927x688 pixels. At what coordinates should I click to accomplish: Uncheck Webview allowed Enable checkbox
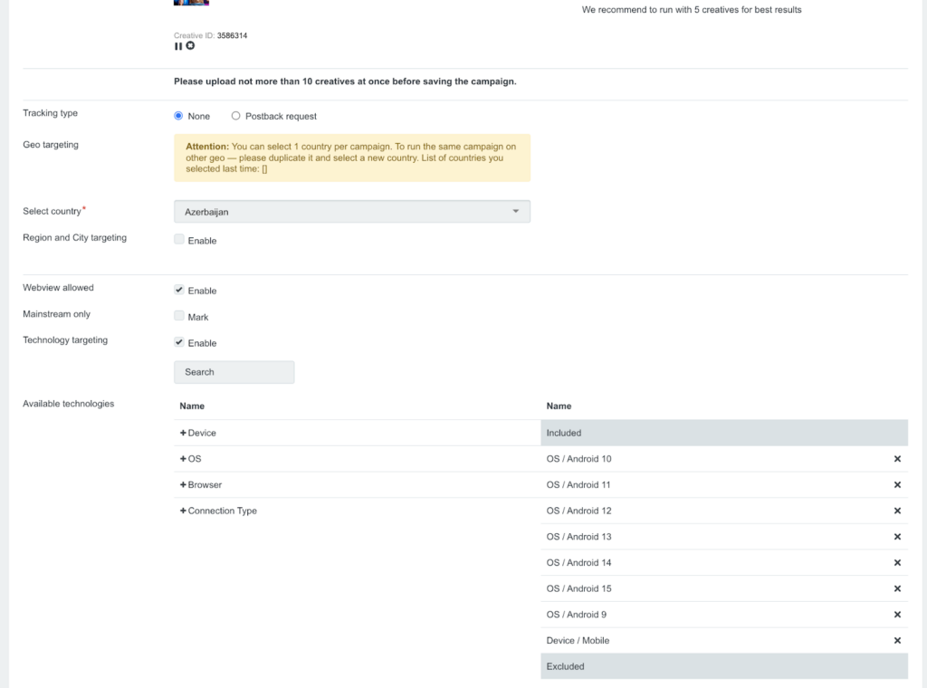click(179, 290)
